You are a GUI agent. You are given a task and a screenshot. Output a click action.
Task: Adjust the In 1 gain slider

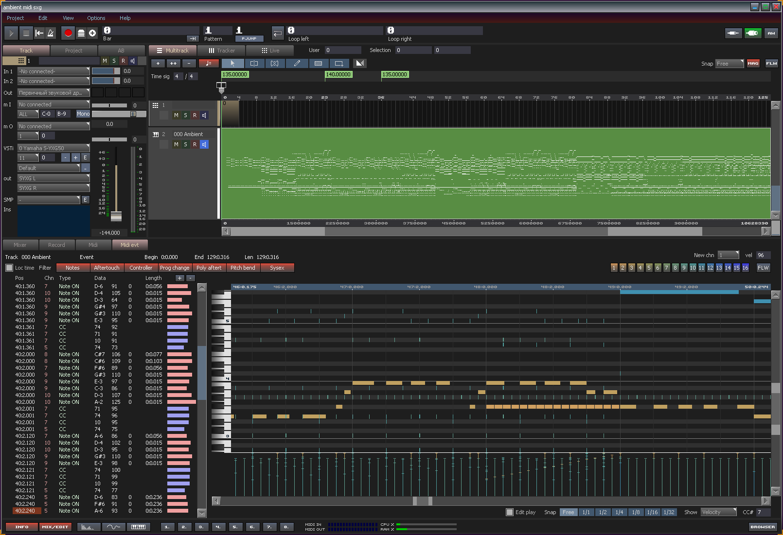coord(106,71)
